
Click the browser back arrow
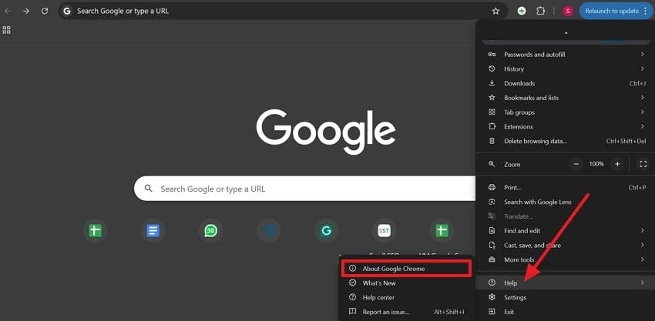coord(8,12)
